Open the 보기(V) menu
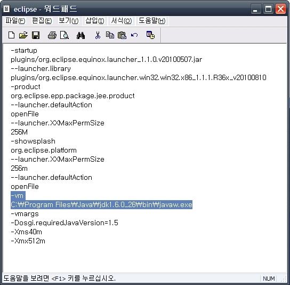Screen dimensions: 290x285 pos(68,21)
